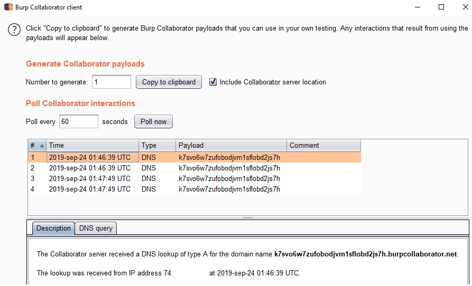The width and height of the screenshot is (472, 286).
Task: Close the Burp Collaborator client window
Action: tap(465, 7)
